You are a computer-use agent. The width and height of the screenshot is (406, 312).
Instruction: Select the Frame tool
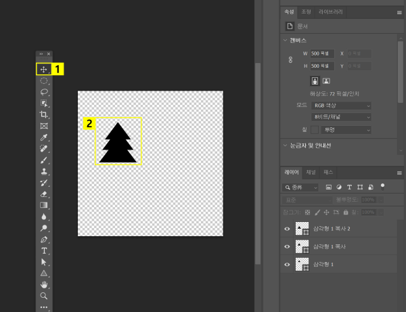(44, 126)
